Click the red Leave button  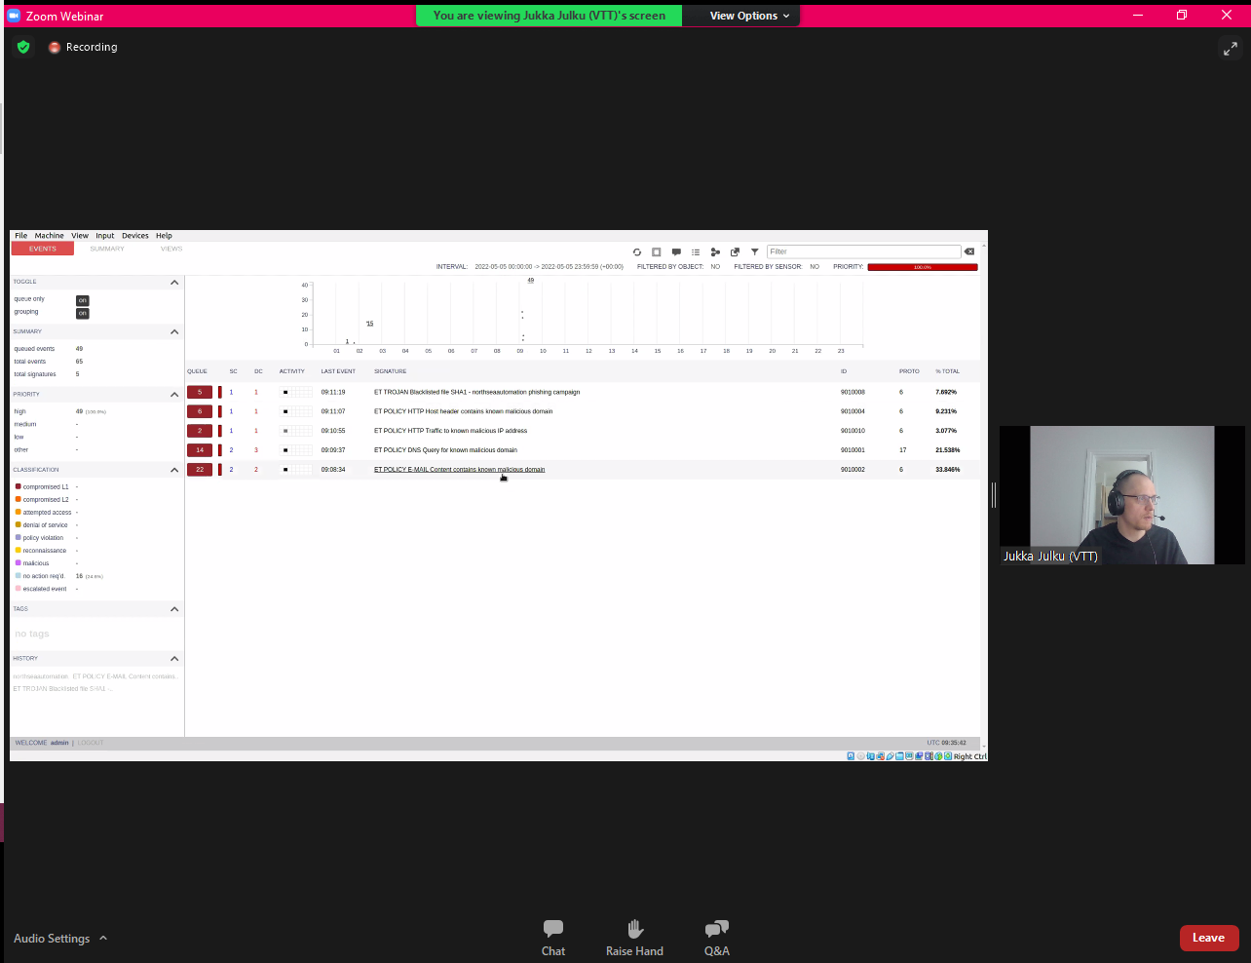tap(1208, 938)
